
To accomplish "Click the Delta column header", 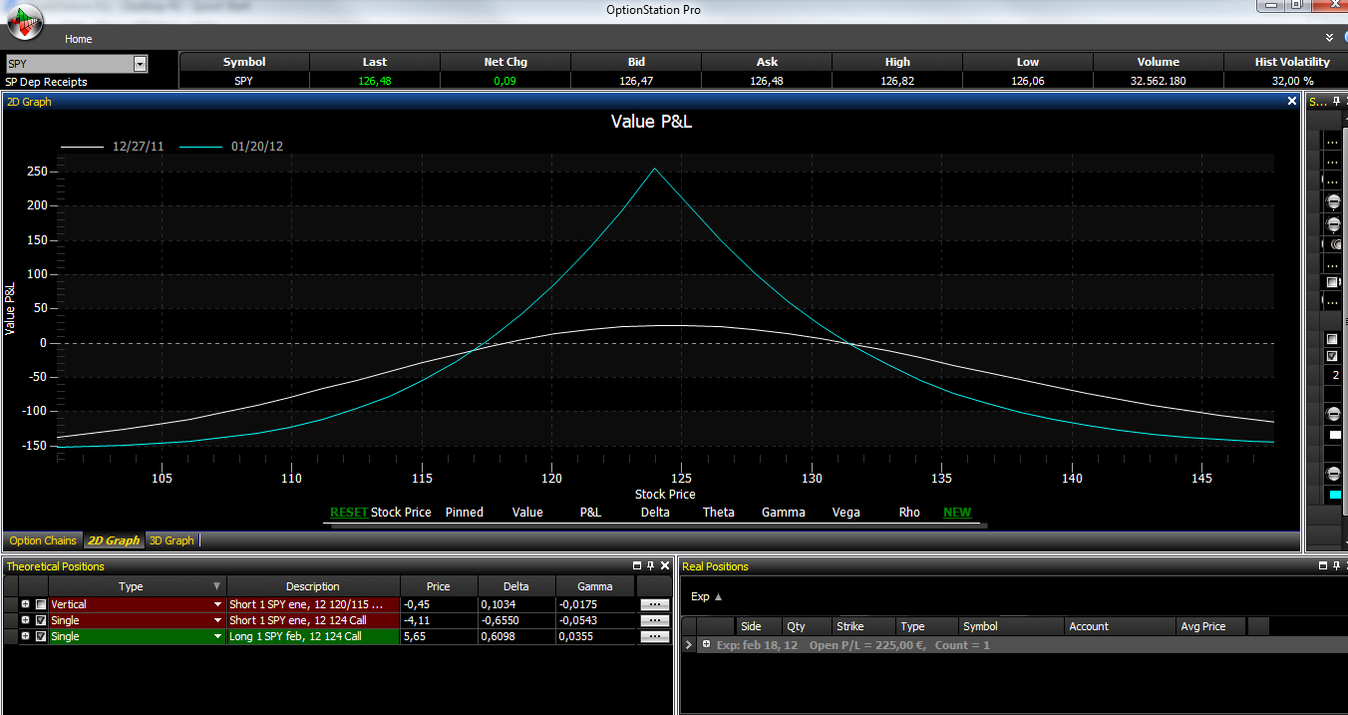I will tap(515, 586).
